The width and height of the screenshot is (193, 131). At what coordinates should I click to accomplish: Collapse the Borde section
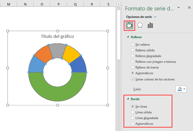tap(128, 99)
